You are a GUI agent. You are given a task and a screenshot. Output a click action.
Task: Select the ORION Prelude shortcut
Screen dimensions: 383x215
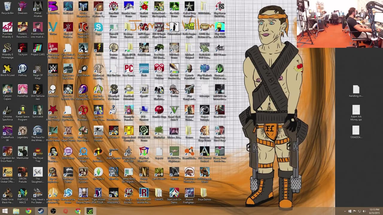tap(22, 175)
